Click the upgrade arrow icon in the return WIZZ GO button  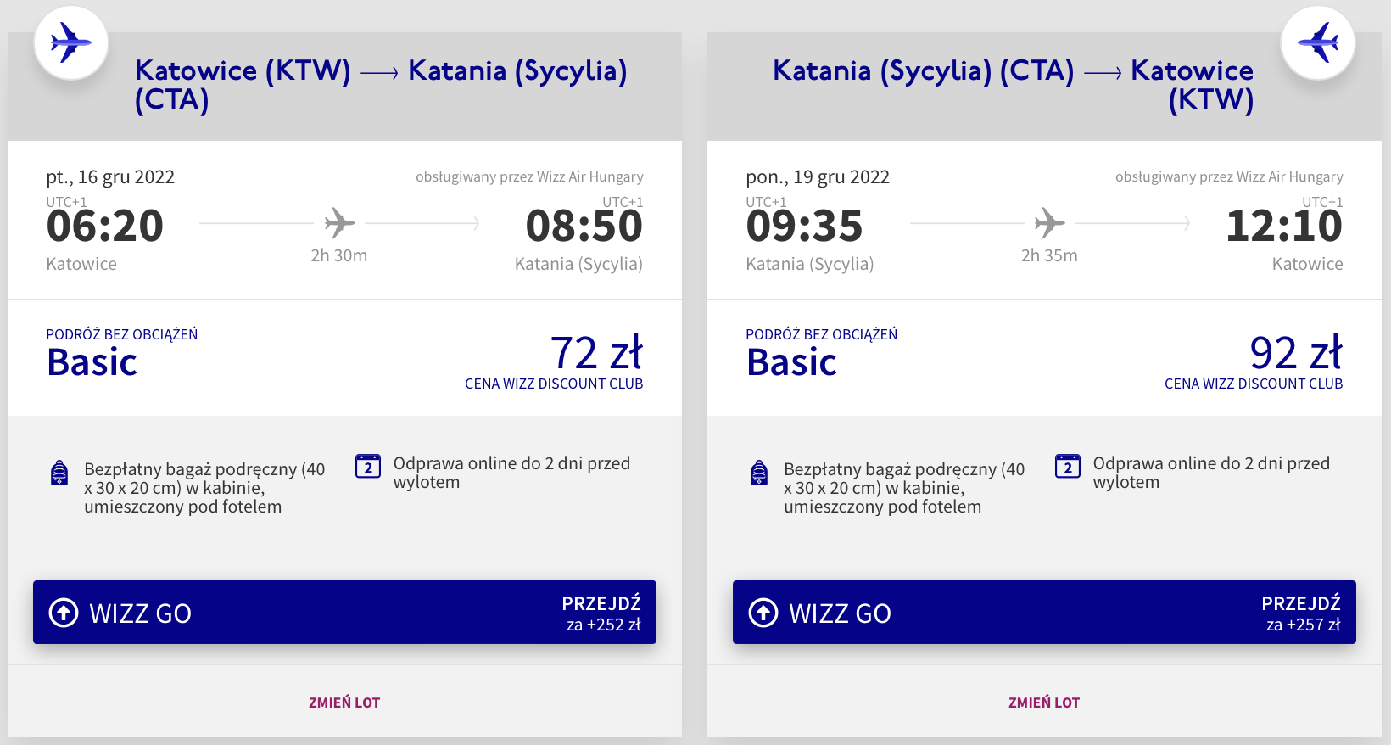point(763,613)
